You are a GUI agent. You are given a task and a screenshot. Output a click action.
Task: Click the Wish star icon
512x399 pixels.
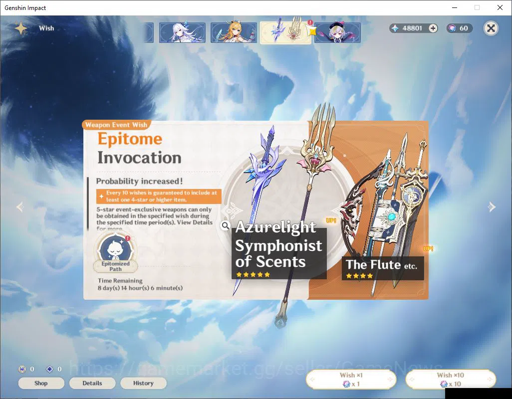(x=21, y=28)
